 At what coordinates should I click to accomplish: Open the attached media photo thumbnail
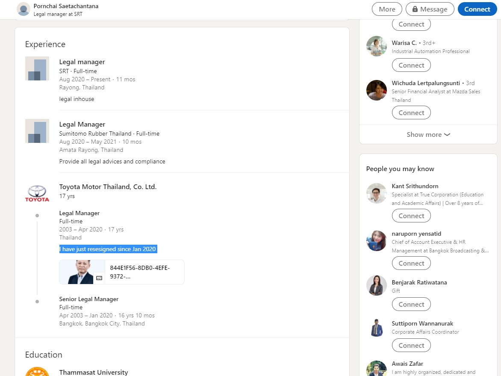(x=82, y=272)
